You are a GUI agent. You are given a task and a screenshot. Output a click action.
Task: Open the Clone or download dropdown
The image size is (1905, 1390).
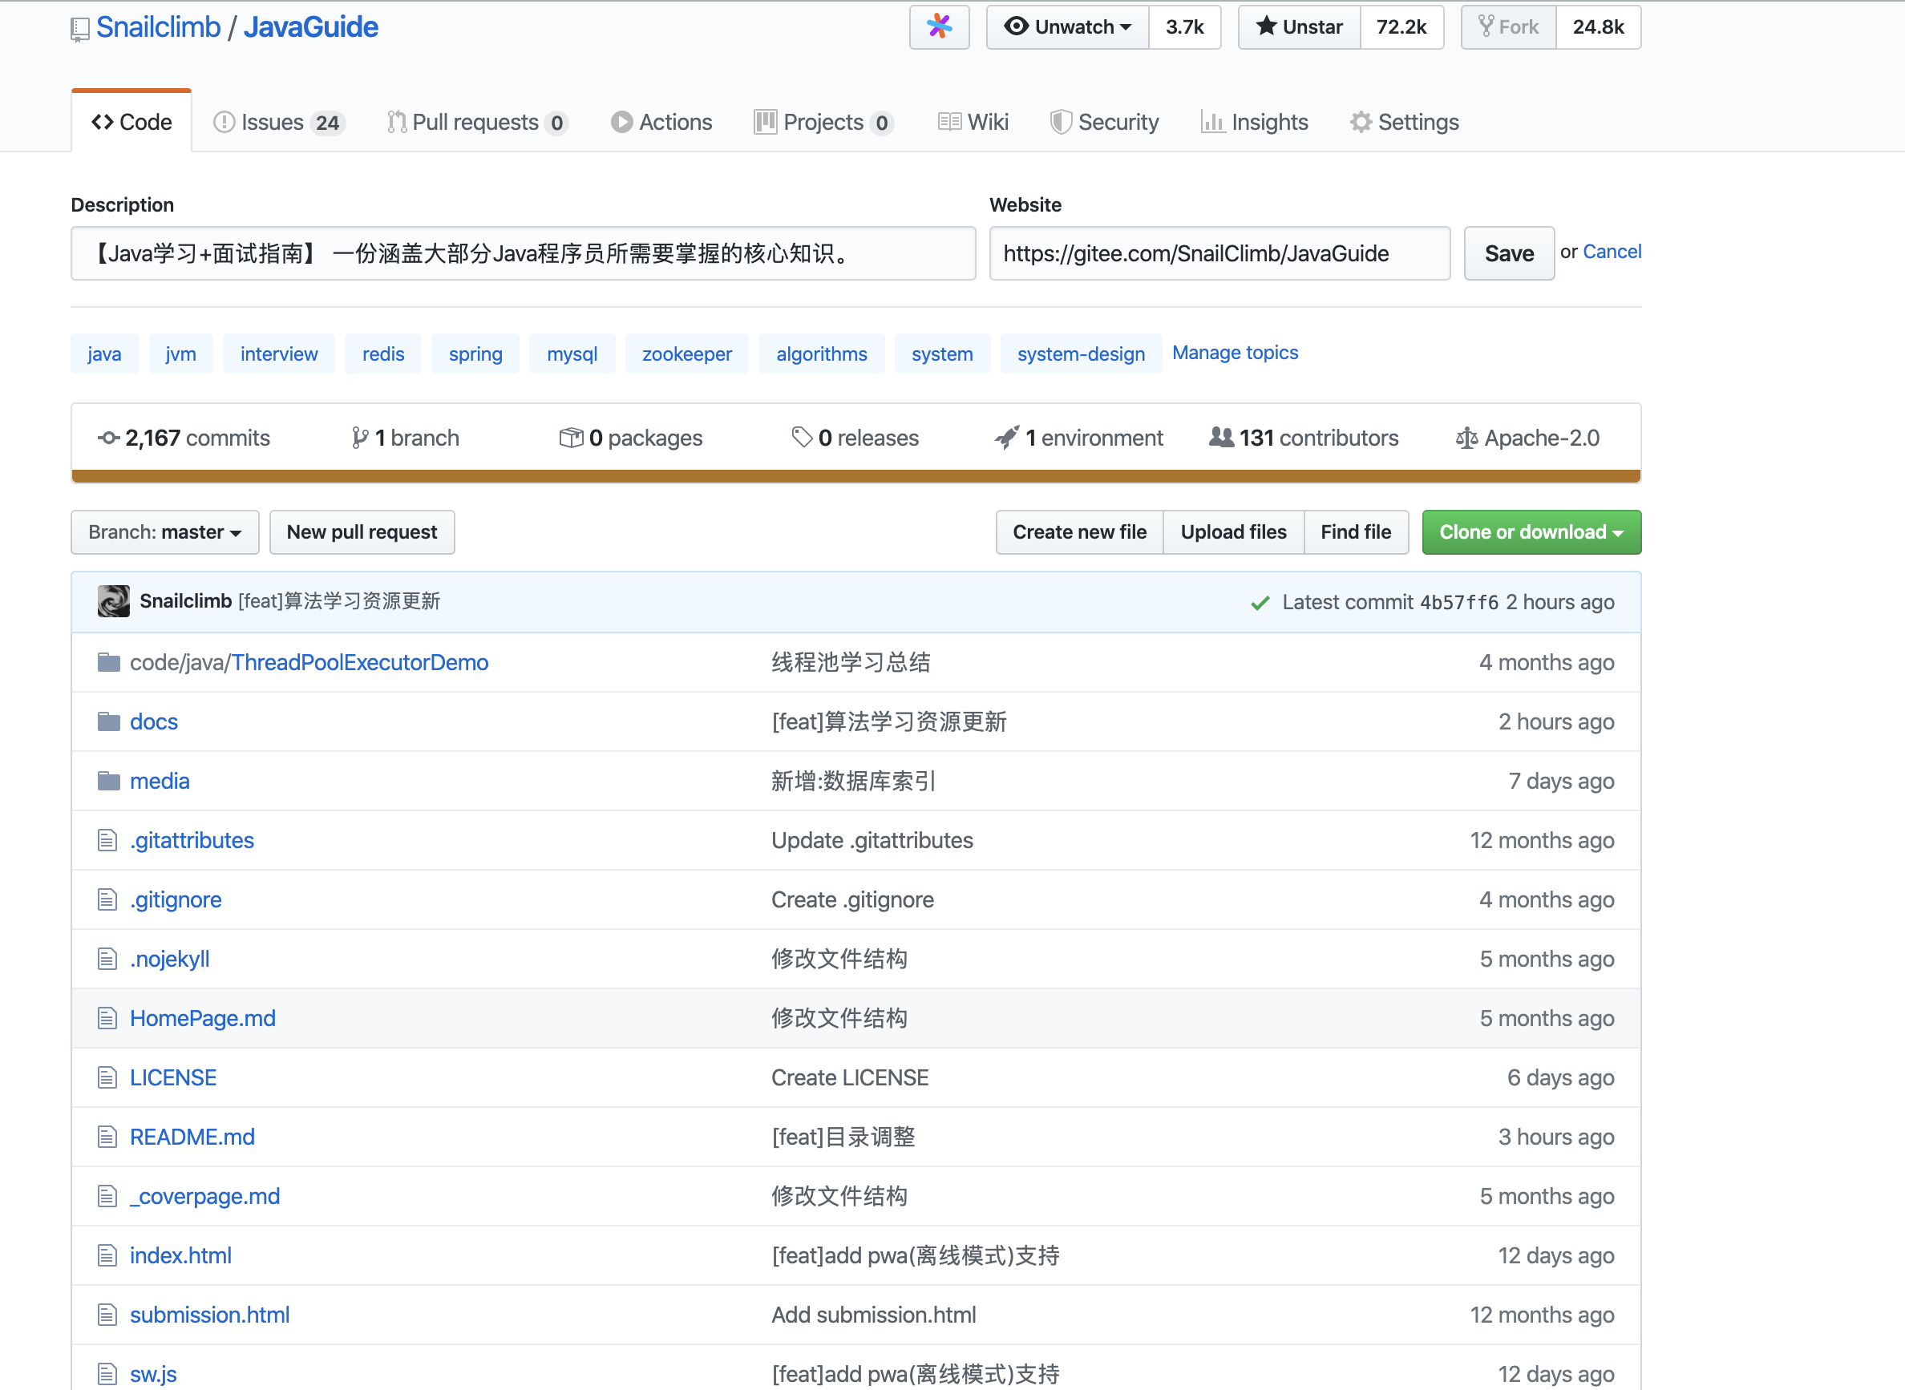point(1531,531)
